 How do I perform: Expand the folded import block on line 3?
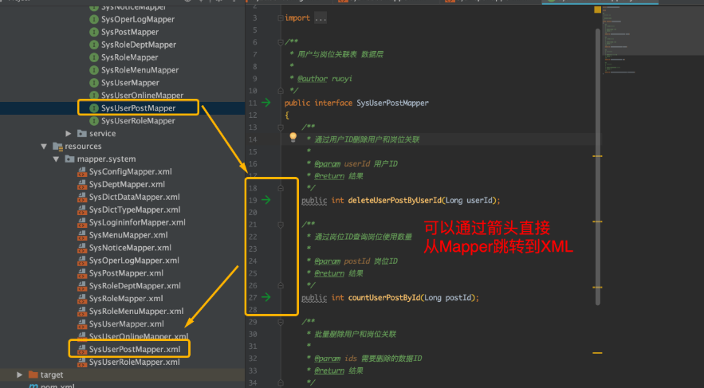point(281,18)
